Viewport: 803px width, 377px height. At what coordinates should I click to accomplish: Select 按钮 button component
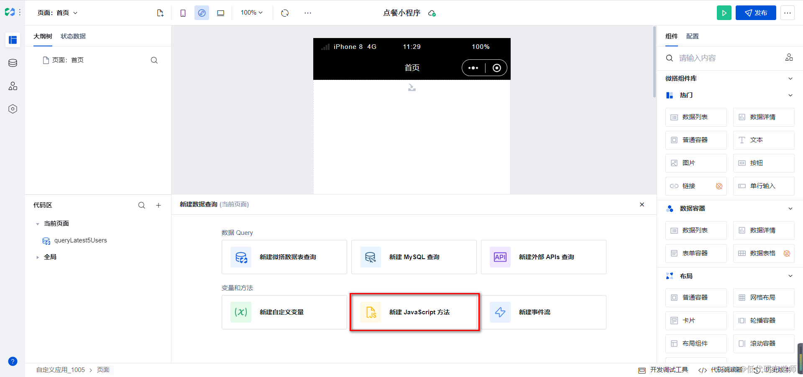coord(764,163)
